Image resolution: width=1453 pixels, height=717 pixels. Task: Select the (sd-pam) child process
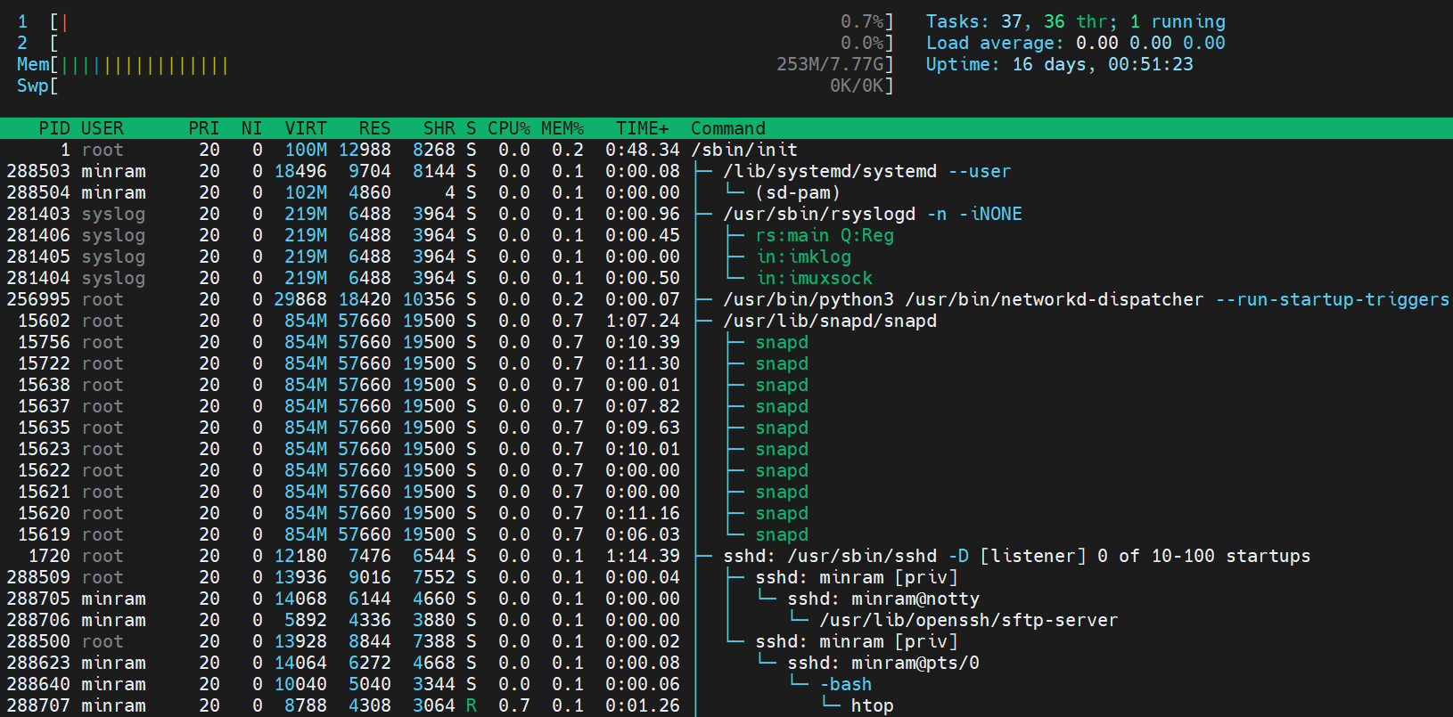pyautogui.click(x=726, y=192)
